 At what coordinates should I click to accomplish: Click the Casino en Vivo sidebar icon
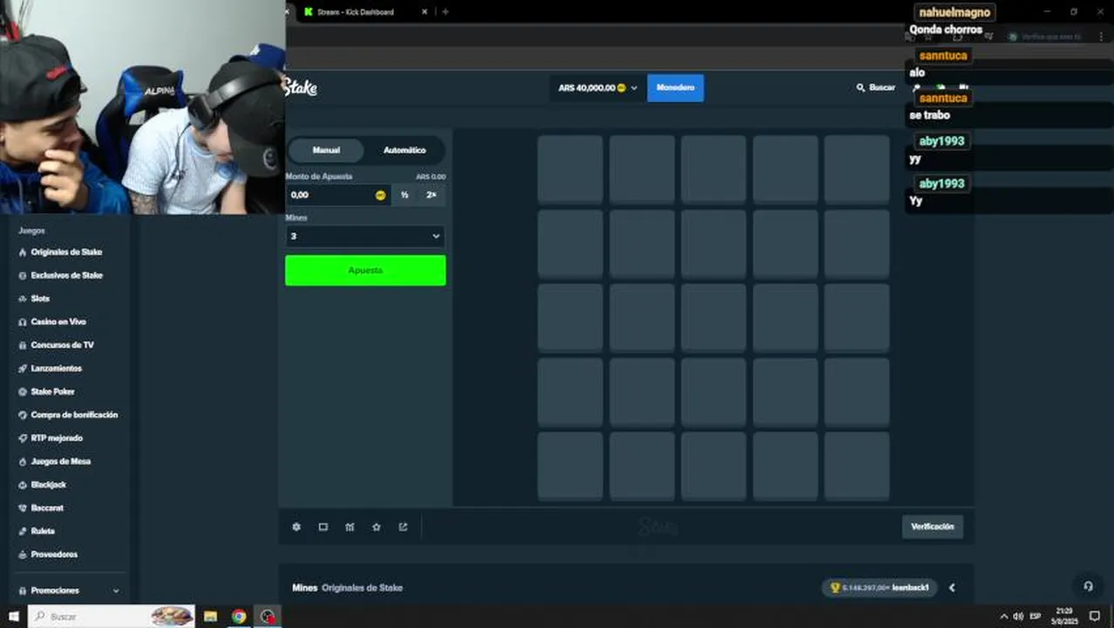tap(23, 322)
